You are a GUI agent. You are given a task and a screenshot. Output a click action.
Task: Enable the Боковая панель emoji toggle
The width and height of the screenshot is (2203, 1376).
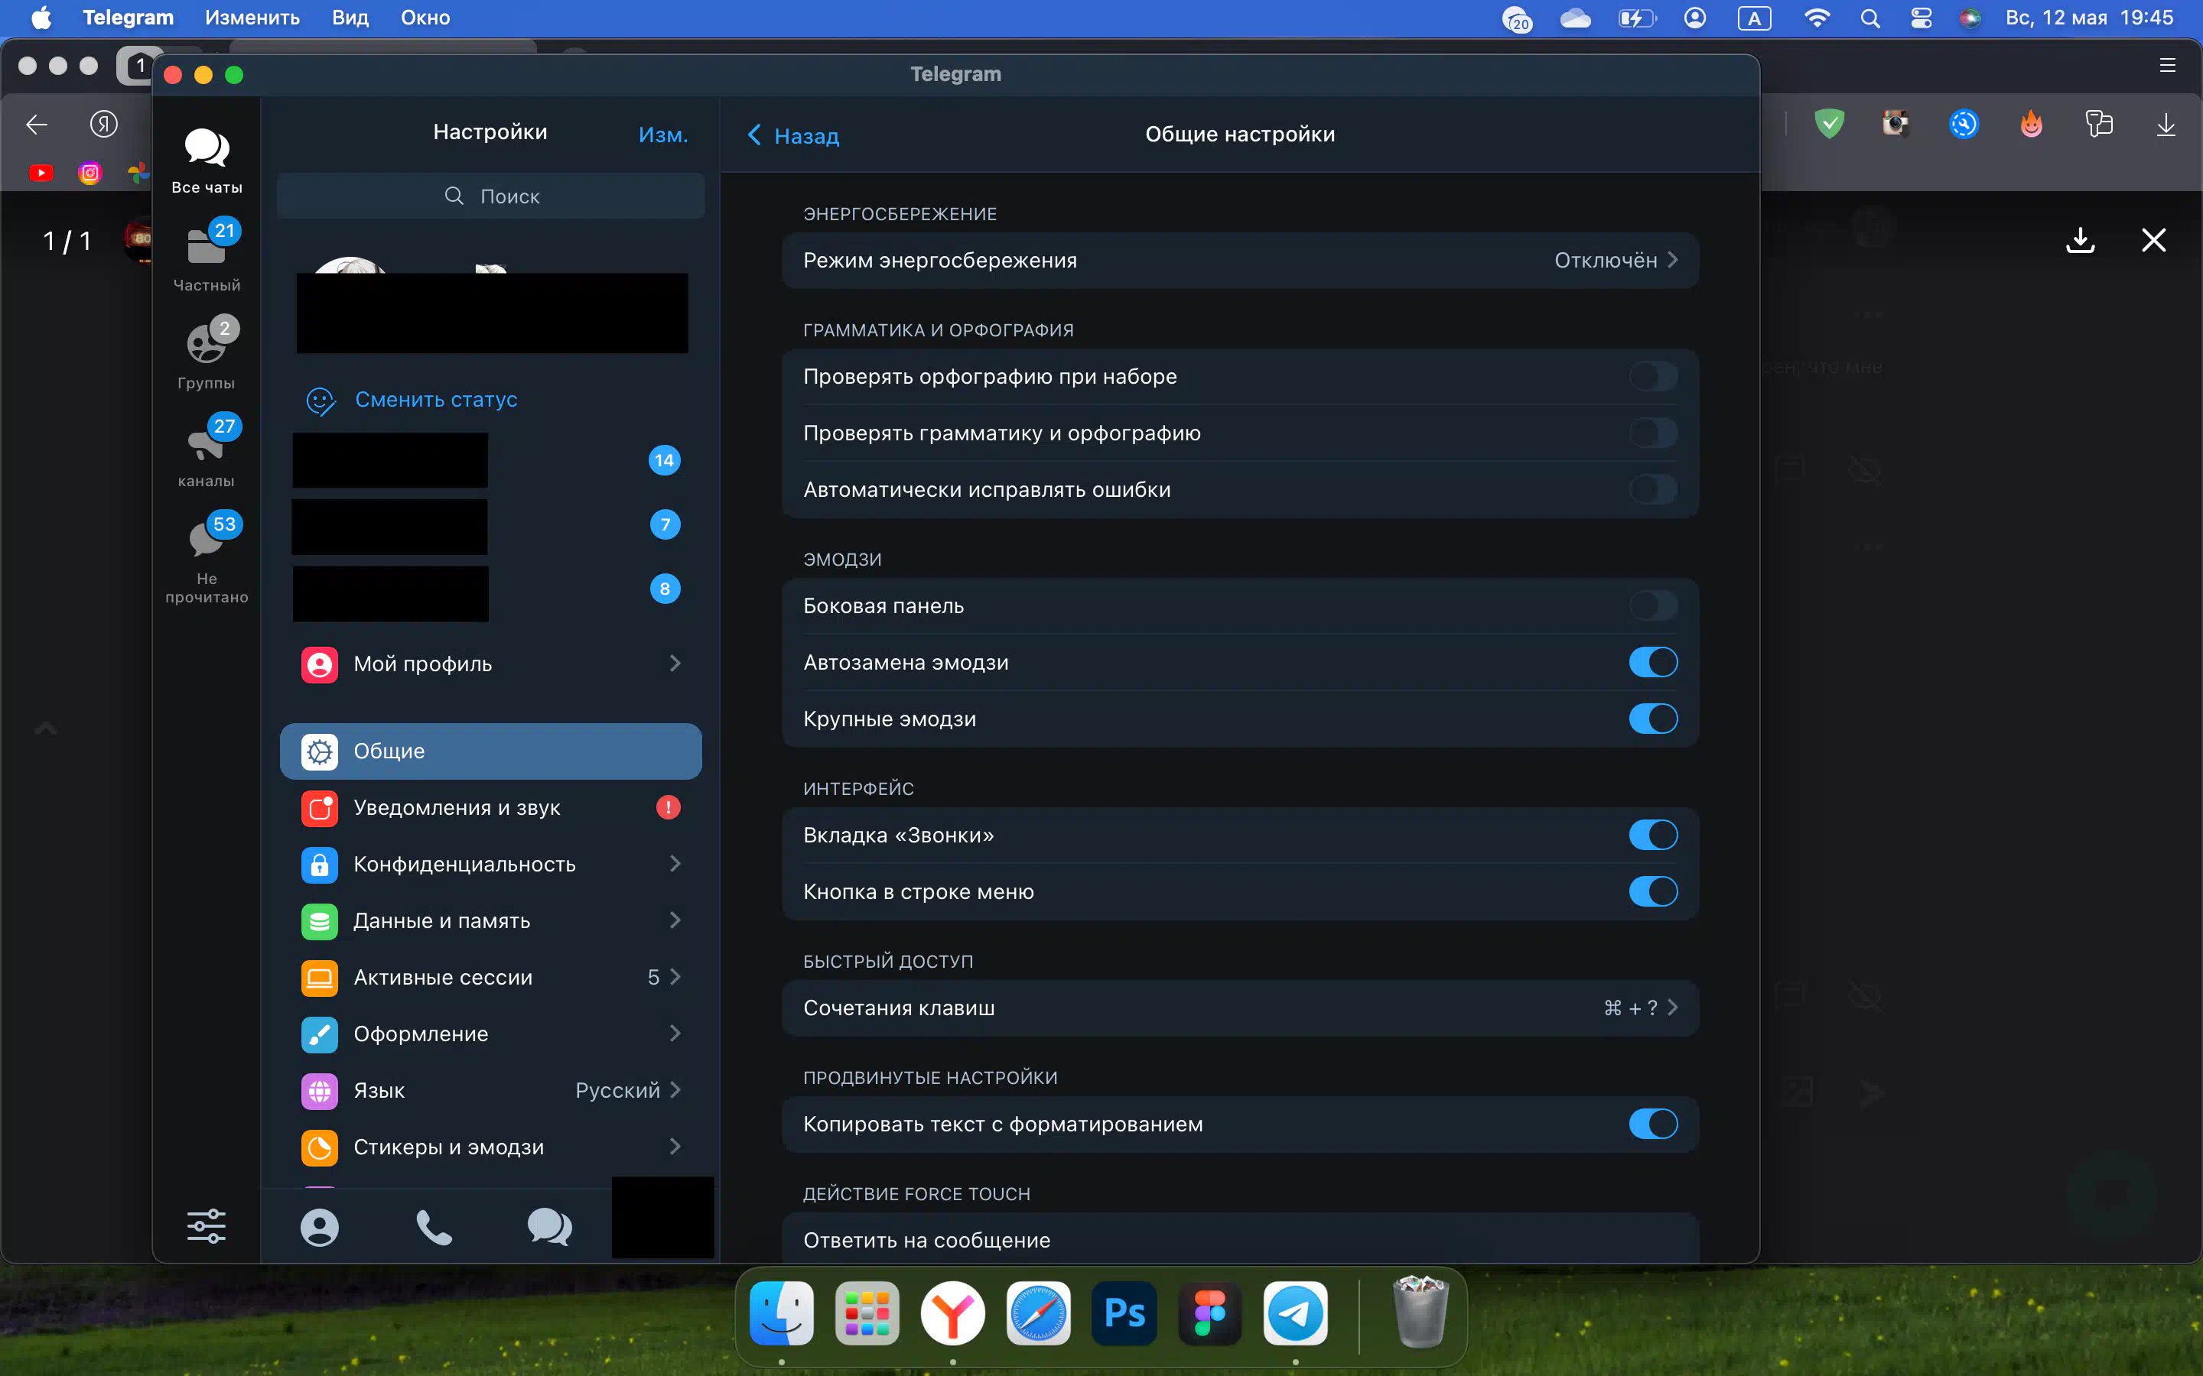pyautogui.click(x=1653, y=606)
